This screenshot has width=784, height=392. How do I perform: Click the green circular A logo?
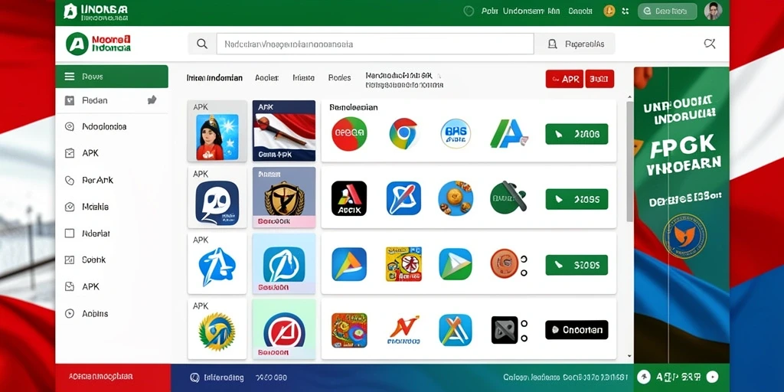point(77,44)
